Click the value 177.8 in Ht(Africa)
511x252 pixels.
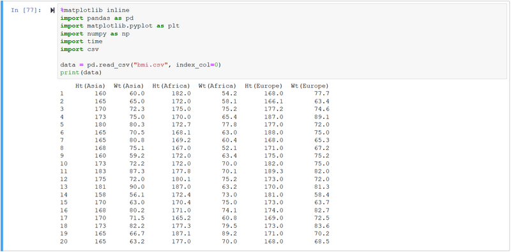point(181,171)
